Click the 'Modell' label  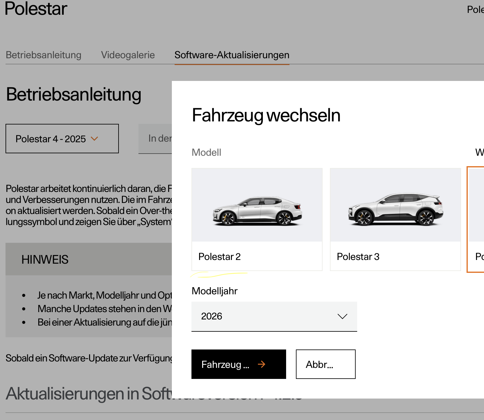click(x=206, y=152)
